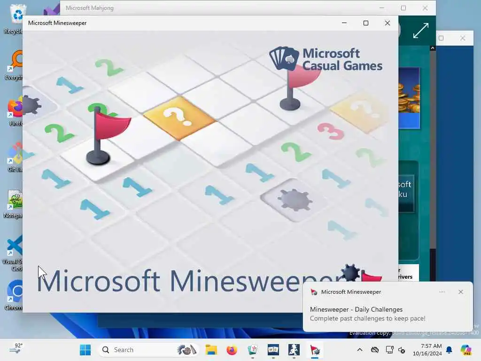Select the Firefox desktop shortcut

pos(16,111)
